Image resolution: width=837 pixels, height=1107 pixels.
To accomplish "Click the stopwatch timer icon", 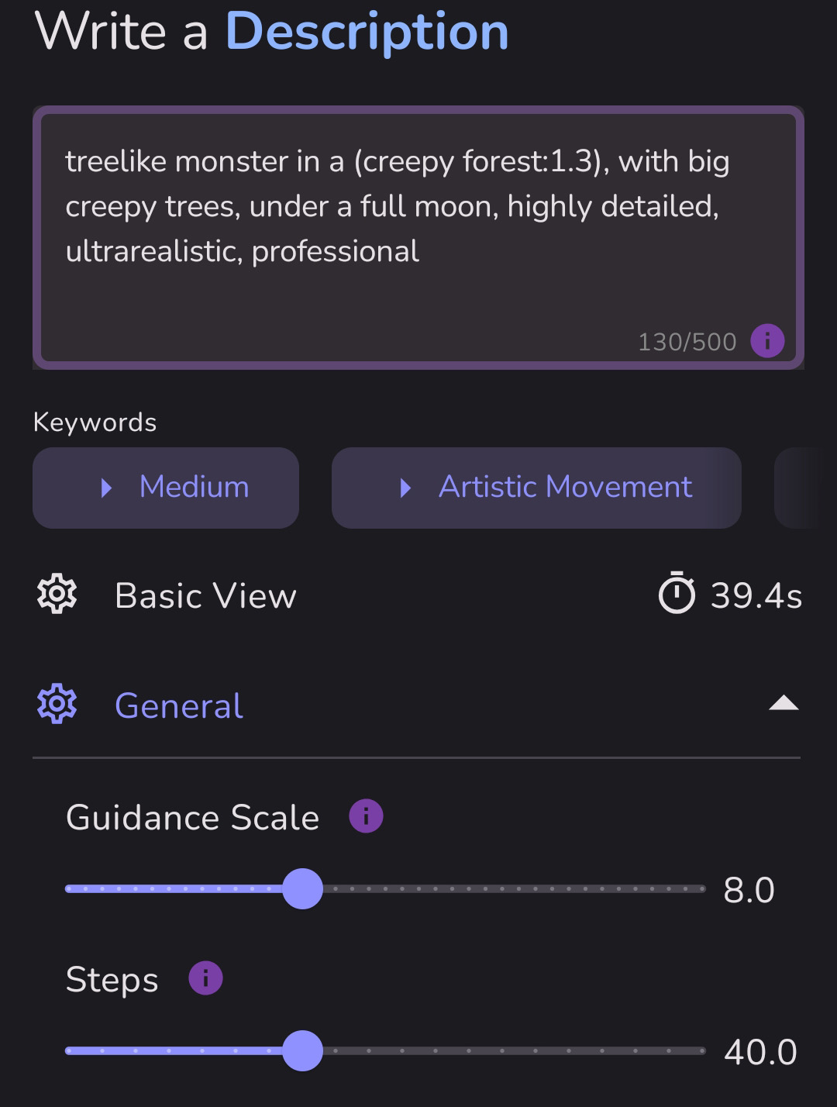I will (677, 593).
